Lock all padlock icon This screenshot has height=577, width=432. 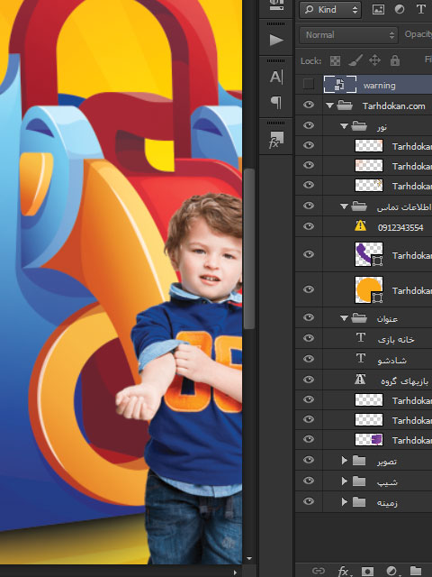point(395,60)
